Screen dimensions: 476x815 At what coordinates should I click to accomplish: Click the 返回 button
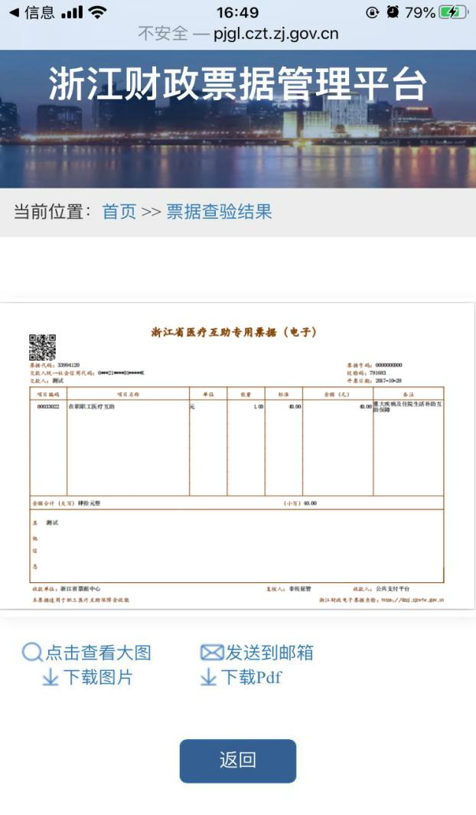coord(238,761)
